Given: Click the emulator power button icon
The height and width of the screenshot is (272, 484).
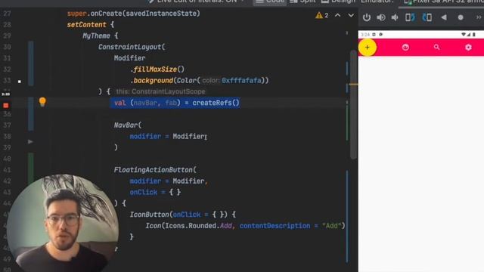Looking at the screenshot, I should click(x=366, y=17).
